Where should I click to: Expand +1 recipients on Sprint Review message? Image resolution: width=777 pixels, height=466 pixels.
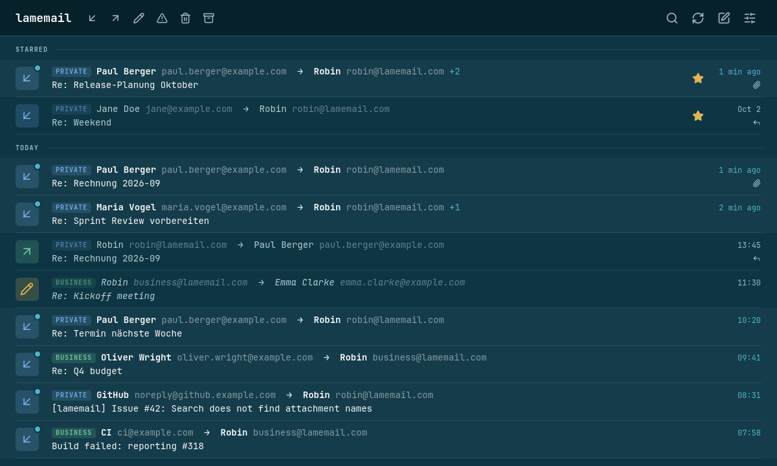[455, 208]
